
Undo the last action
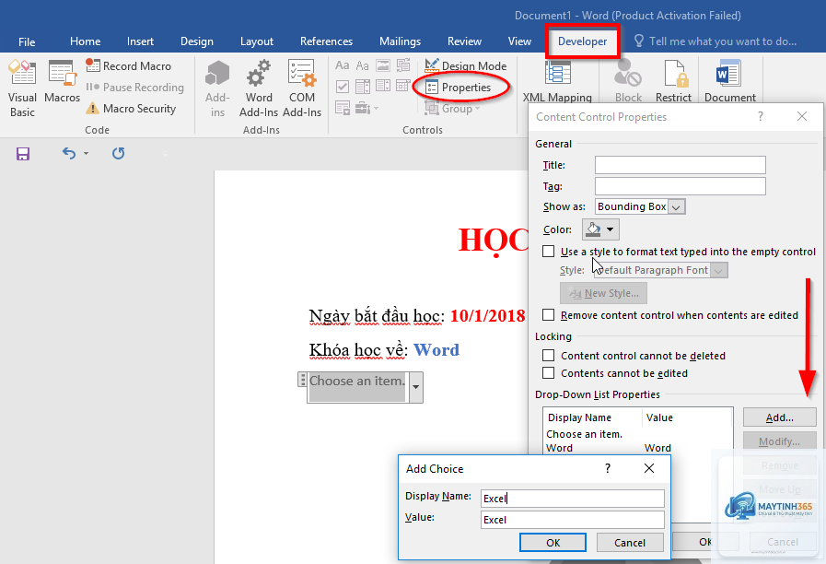pos(69,153)
